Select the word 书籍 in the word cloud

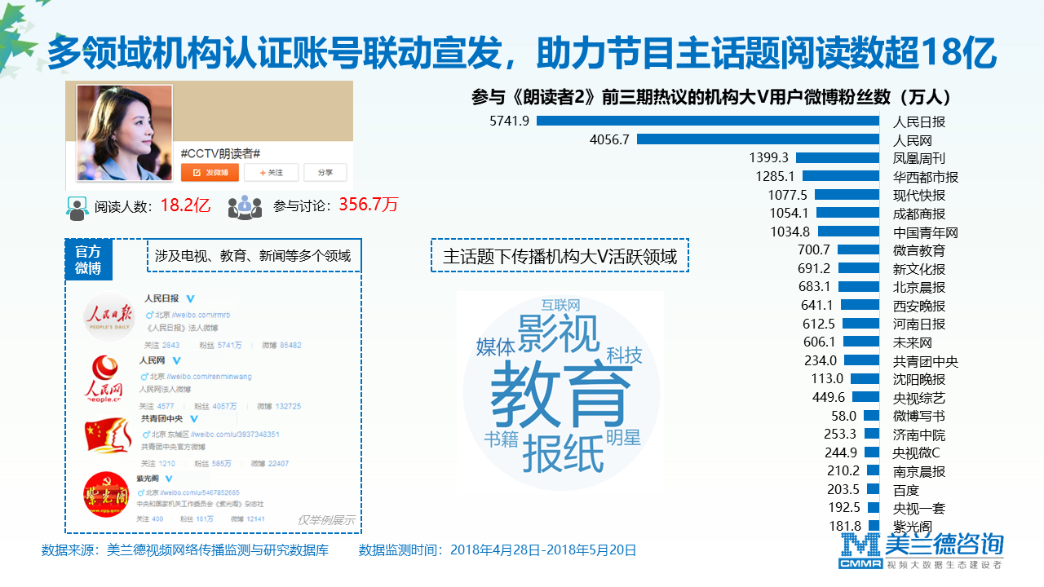(502, 439)
